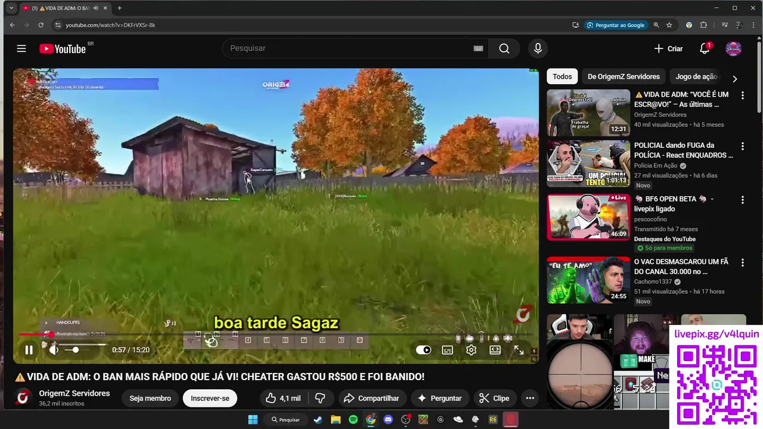
Task: Click the browser address bar URL
Action: coord(110,25)
